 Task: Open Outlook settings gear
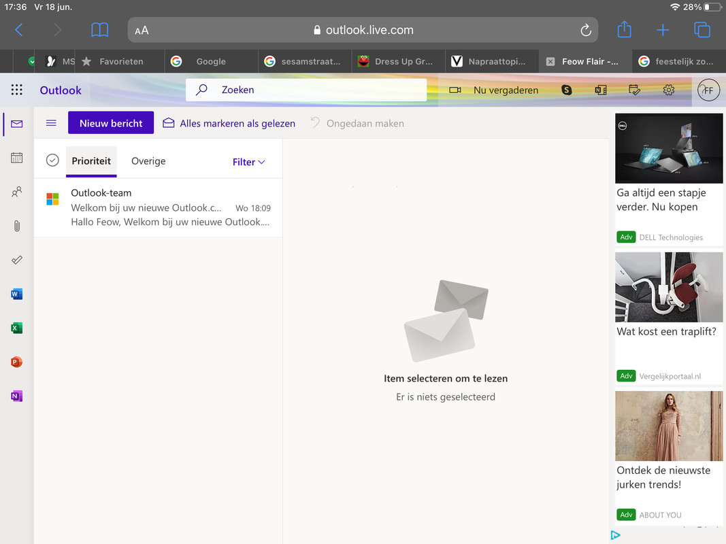(x=669, y=90)
